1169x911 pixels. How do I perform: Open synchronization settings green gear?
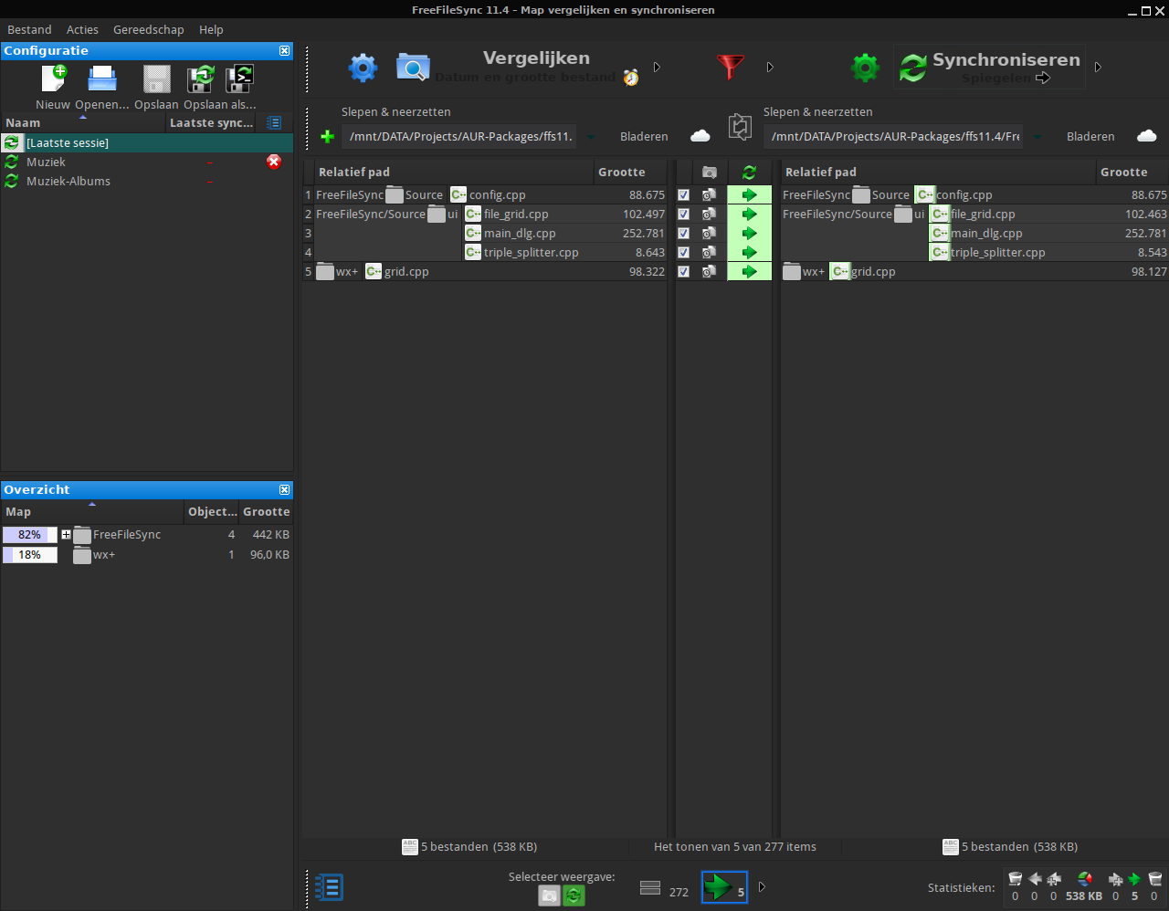click(x=865, y=68)
